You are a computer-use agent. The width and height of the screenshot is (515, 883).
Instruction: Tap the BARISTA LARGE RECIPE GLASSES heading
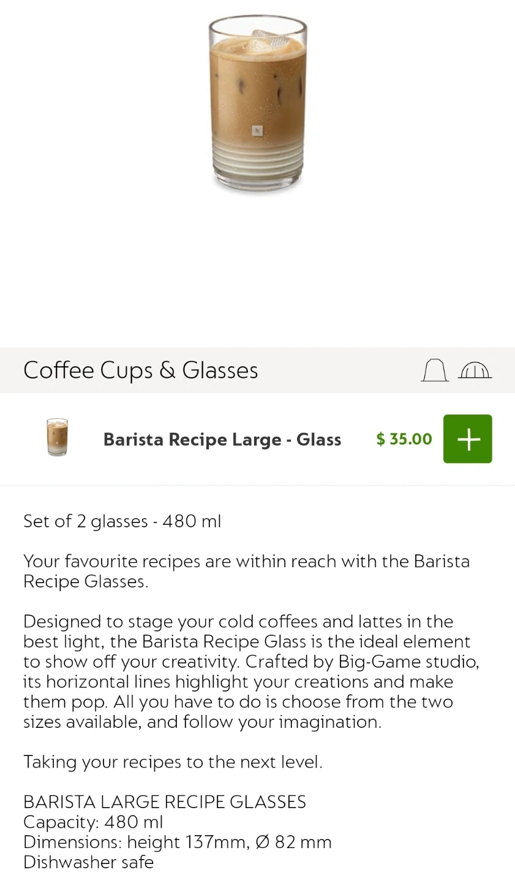(x=164, y=802)
